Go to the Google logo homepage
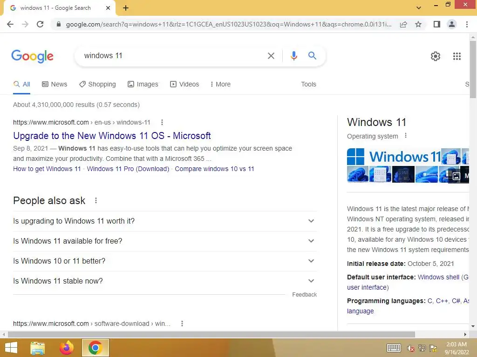The height and width of the screenshot is (357, 477). pyautogui.click(x=32, y=56)
